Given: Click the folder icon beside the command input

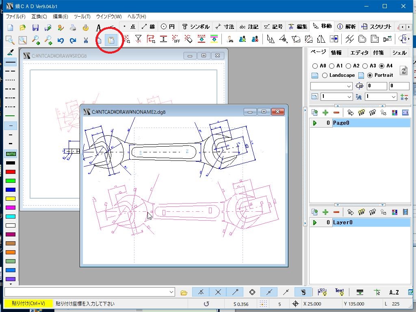Looking at the screenshot, I should (x=184, y=292).
